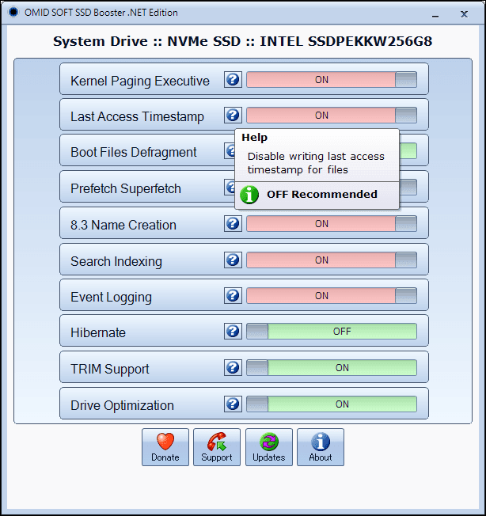This screenshot has height=516, width=486.
Task: Open help for Kernel Paging Executive
Action: [x=233, y=80]
